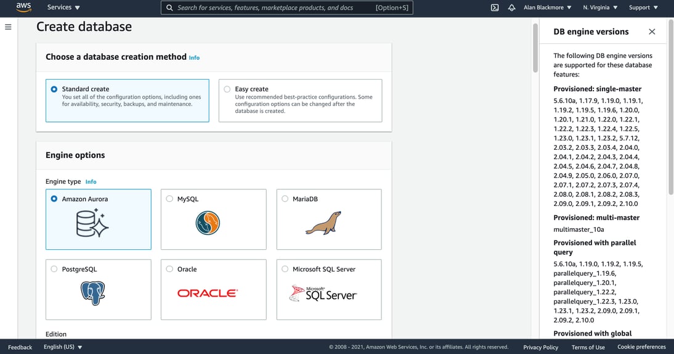Screen dimensions: 674x354
Task: Open the Support menu
Action: 643,7
